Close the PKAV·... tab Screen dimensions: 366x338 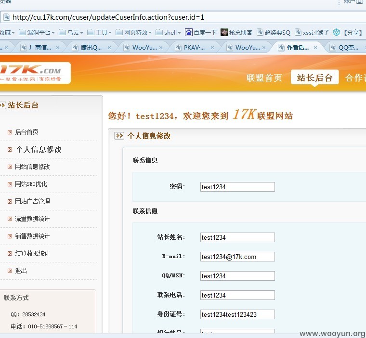(212, 48)
